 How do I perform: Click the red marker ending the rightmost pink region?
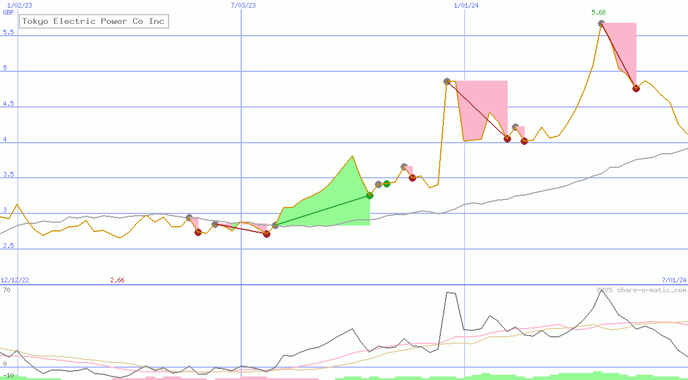point(636,88)
